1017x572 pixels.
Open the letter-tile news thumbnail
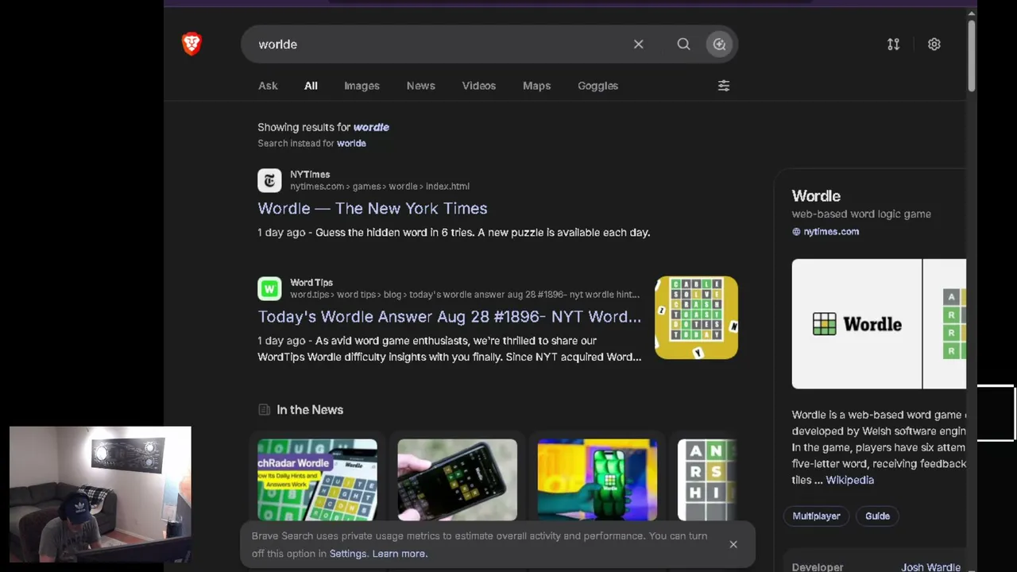[x=707, y=480]
